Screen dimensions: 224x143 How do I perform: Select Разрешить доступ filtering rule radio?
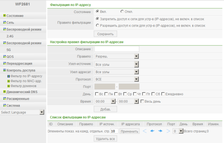pos(97,25)
